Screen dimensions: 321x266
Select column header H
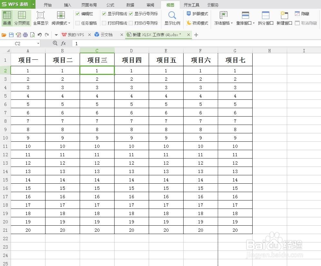point(270,51)
